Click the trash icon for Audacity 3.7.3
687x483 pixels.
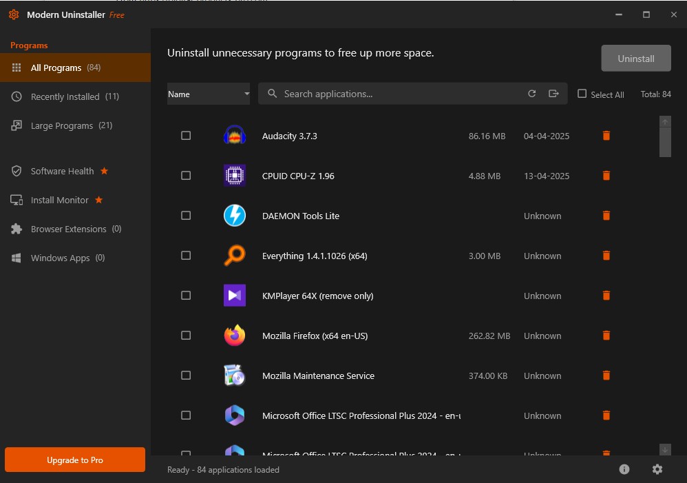point(606,136)
